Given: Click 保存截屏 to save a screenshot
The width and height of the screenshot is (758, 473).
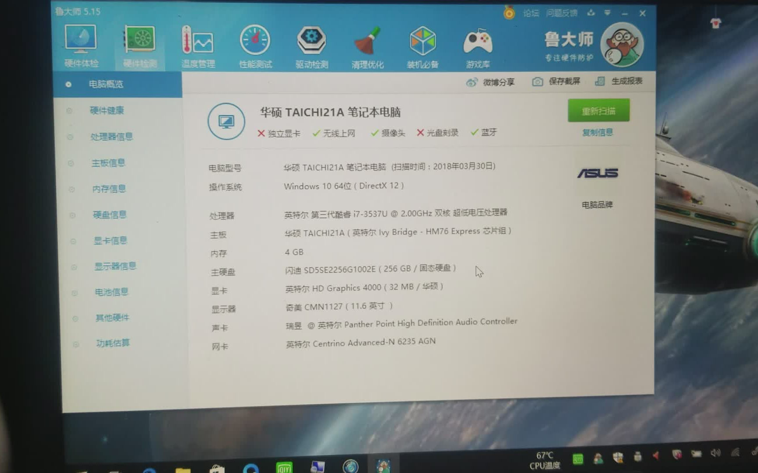Looking at the screenshot, I should 556,81.
